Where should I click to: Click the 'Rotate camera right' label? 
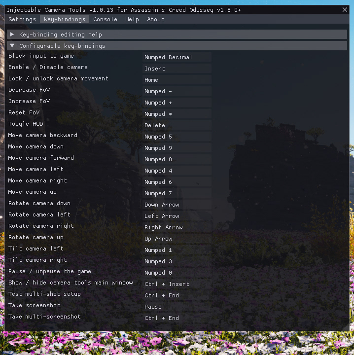pyautogui.click(x=41, y=226)
